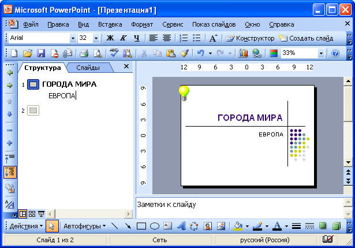Apply the fill color bucket
Image resolution: width=355 pixels, height=248 pixels.
tap(238, 226)
